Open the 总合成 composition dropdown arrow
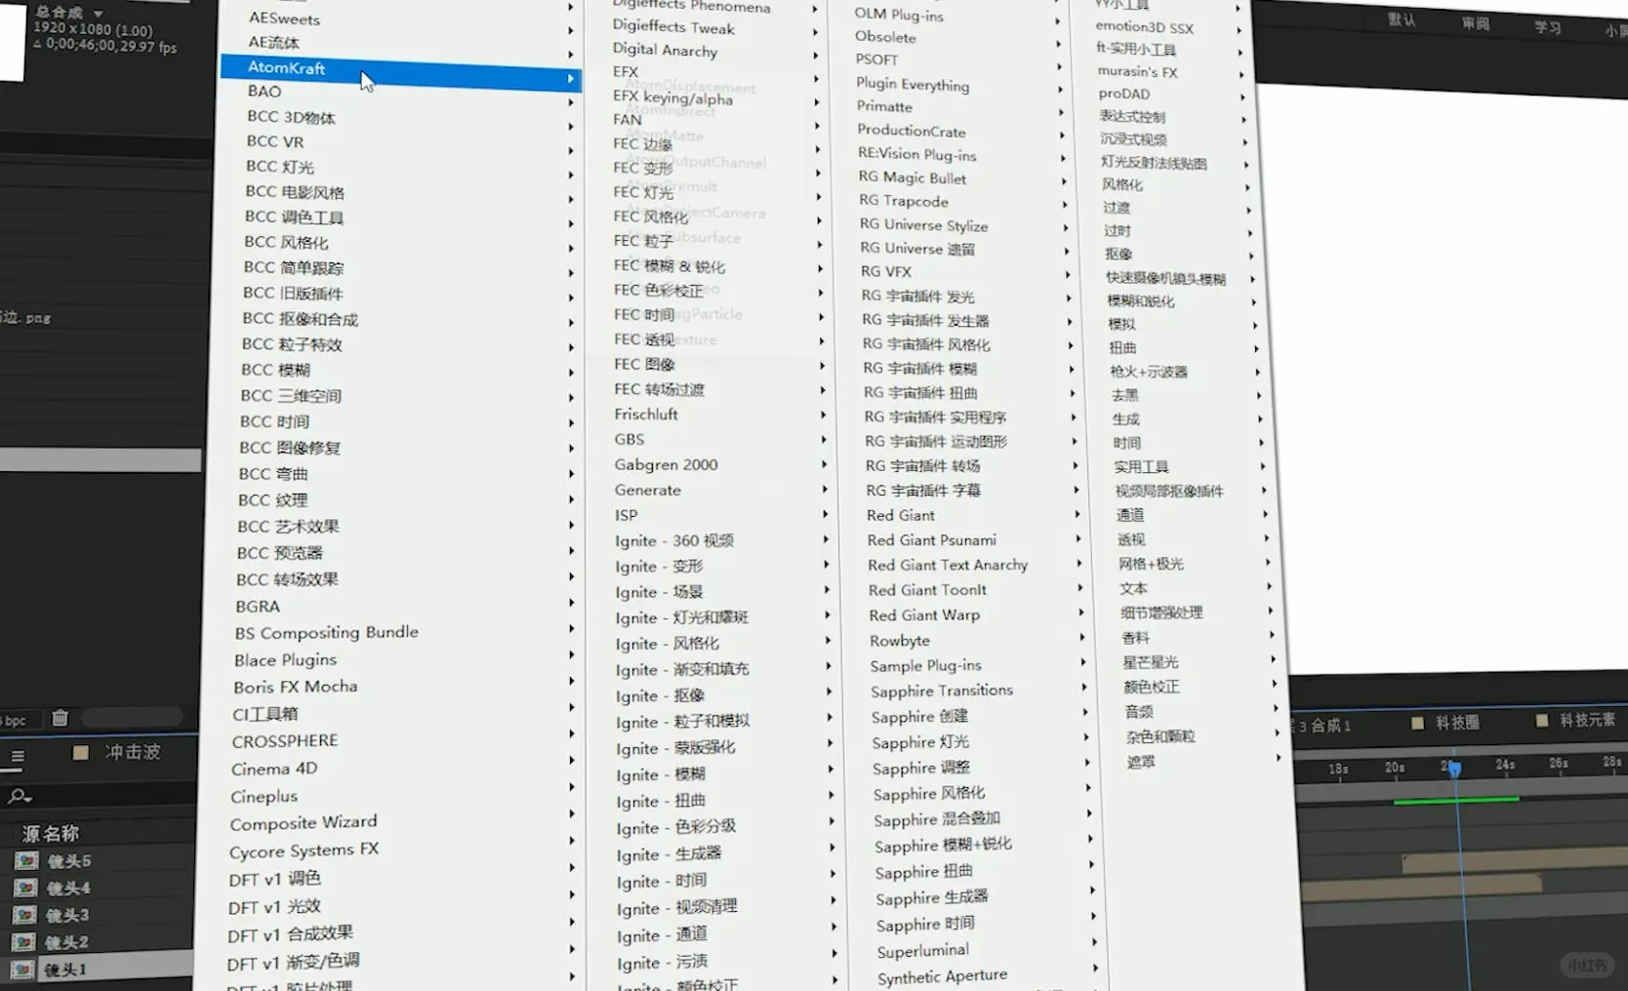The width and height of the screenshot is (1628, 991). [98, 14]
